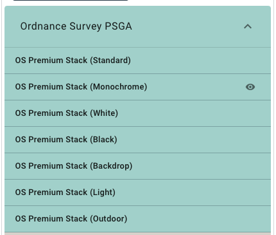
Task: Select OS Premium Stack (Standard)
Action: [137, 61]
